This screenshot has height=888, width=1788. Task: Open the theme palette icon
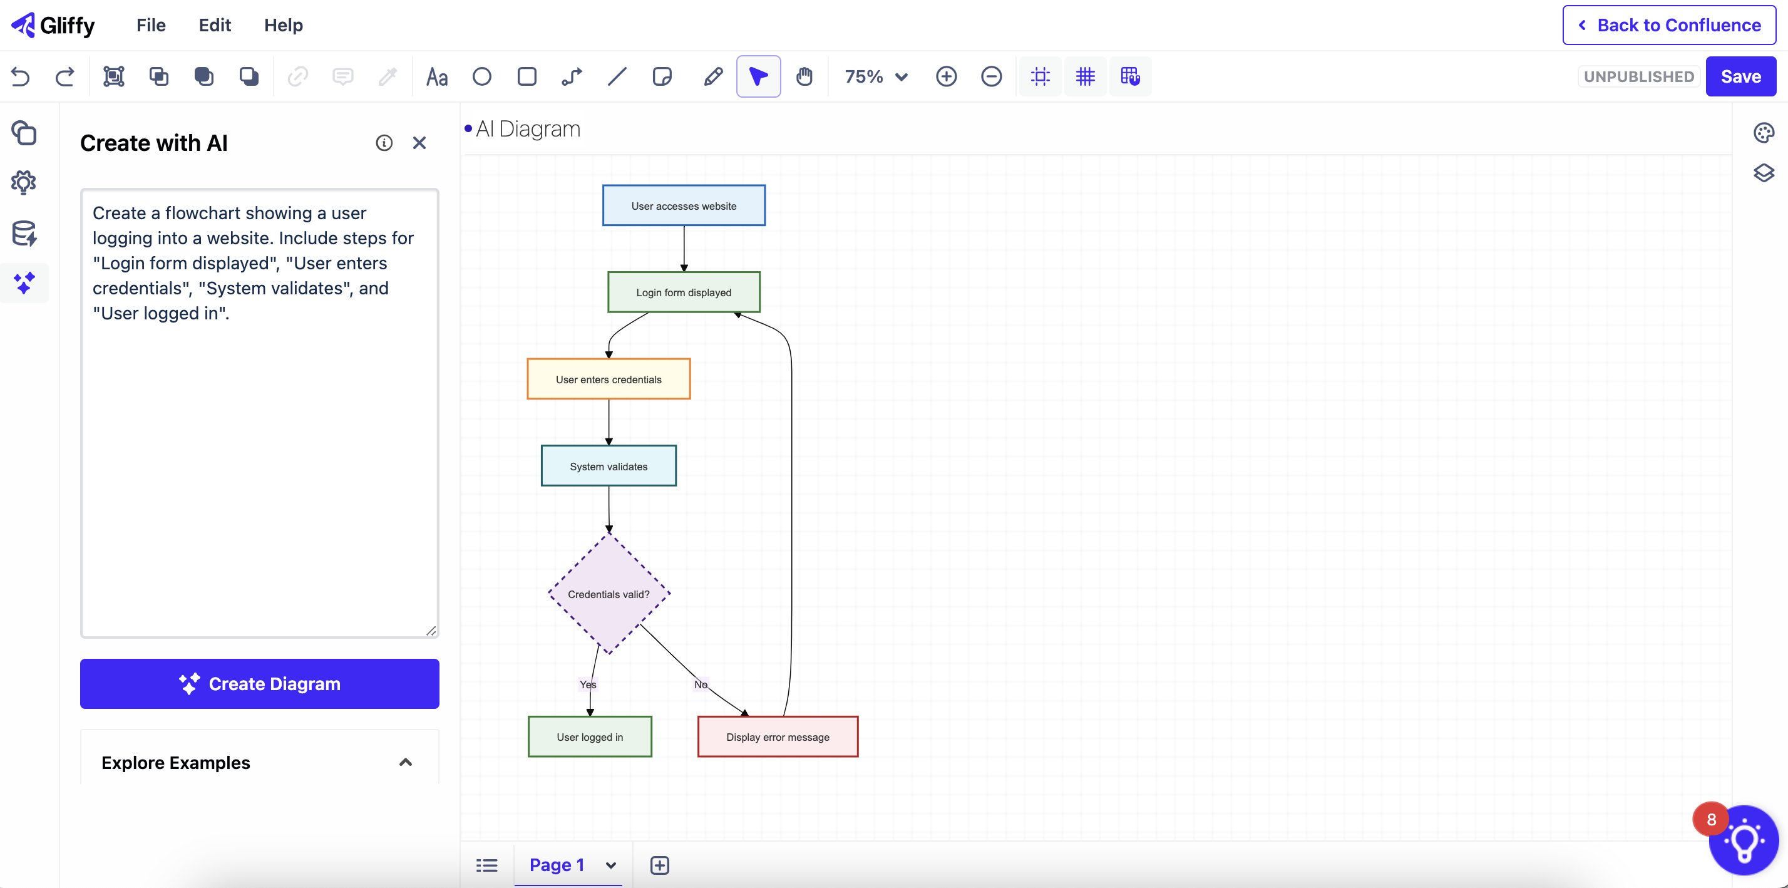1764,133
